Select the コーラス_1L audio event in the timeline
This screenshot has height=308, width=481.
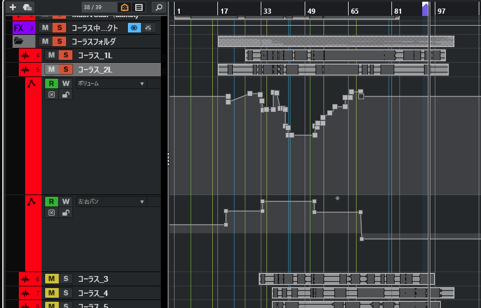345,55
